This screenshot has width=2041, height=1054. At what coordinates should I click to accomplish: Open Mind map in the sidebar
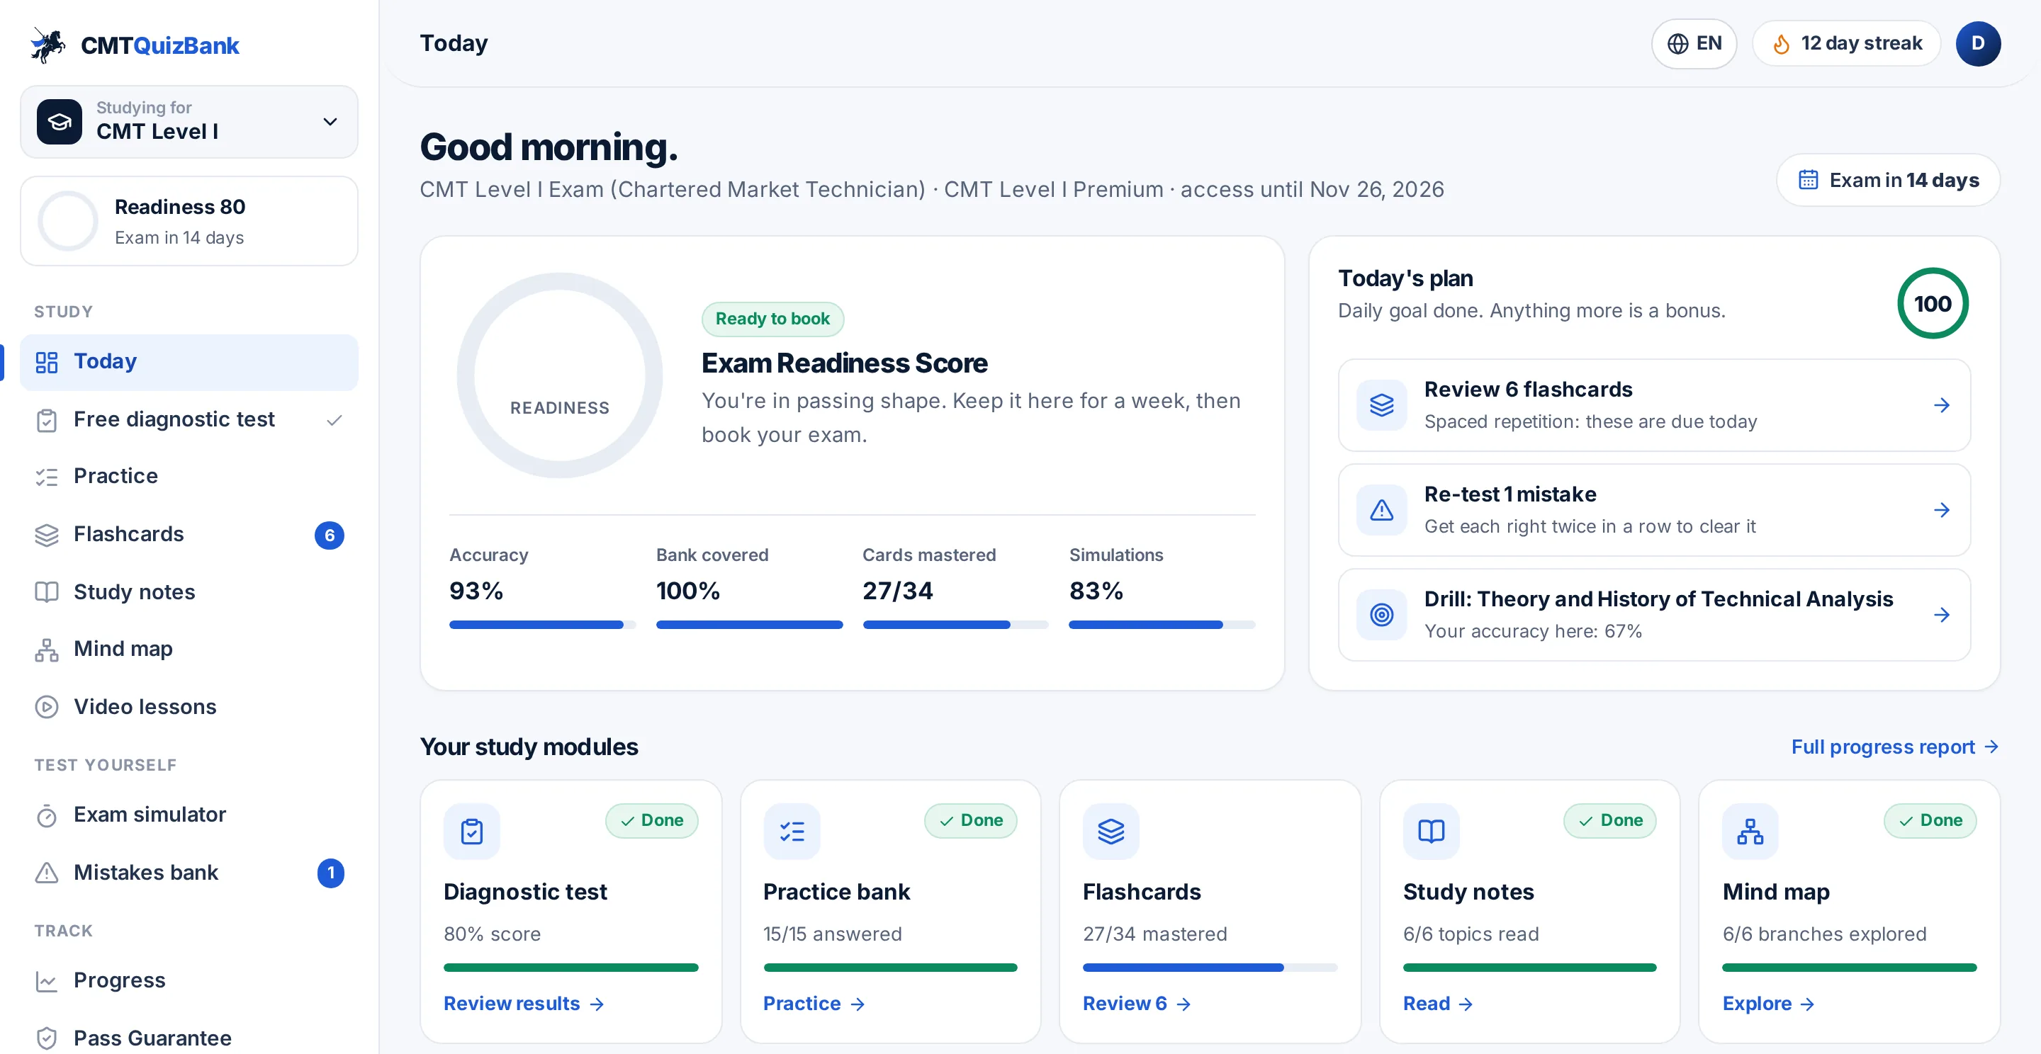pyautogui.click(x=189, y=649)
